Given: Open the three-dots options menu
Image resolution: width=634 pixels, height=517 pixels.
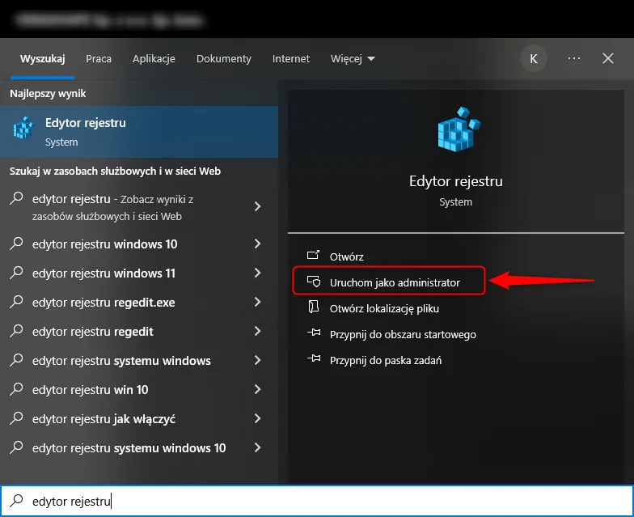Looking at the screenshot, I should [574, 58].
